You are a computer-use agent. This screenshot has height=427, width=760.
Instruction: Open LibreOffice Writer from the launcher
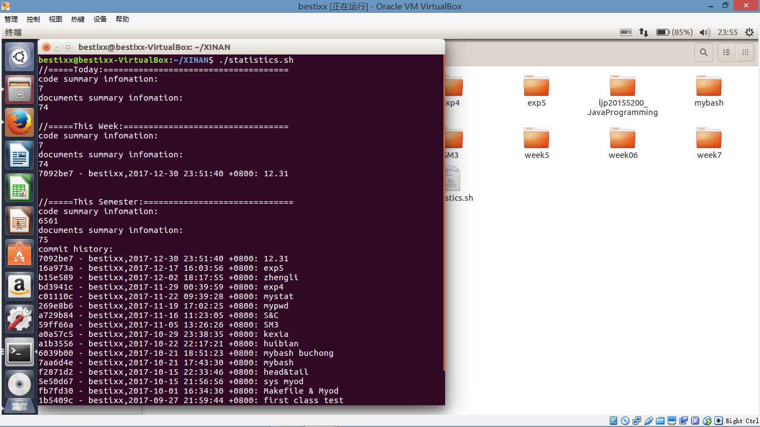(x=19, y=155)
